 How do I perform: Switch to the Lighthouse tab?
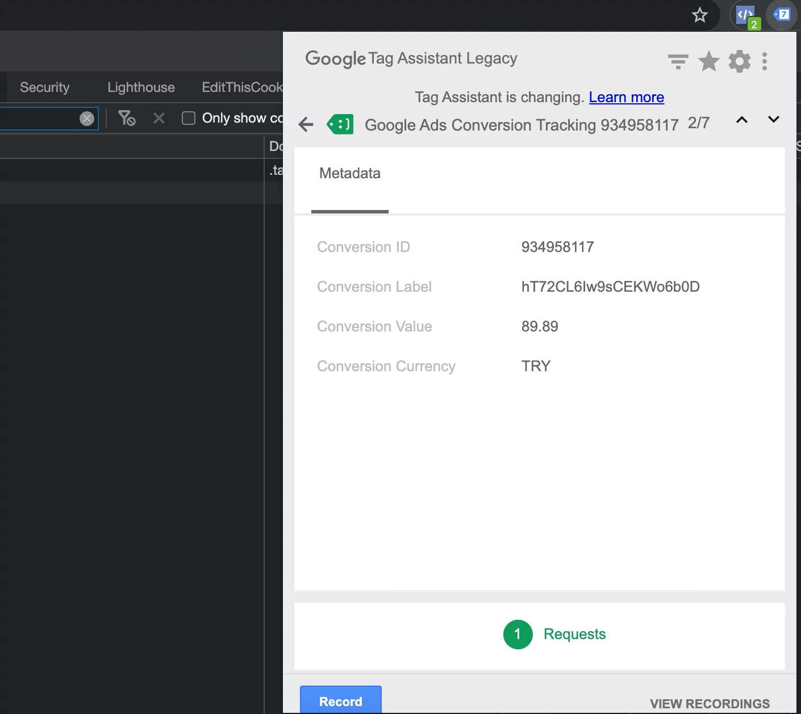(141, 87)
